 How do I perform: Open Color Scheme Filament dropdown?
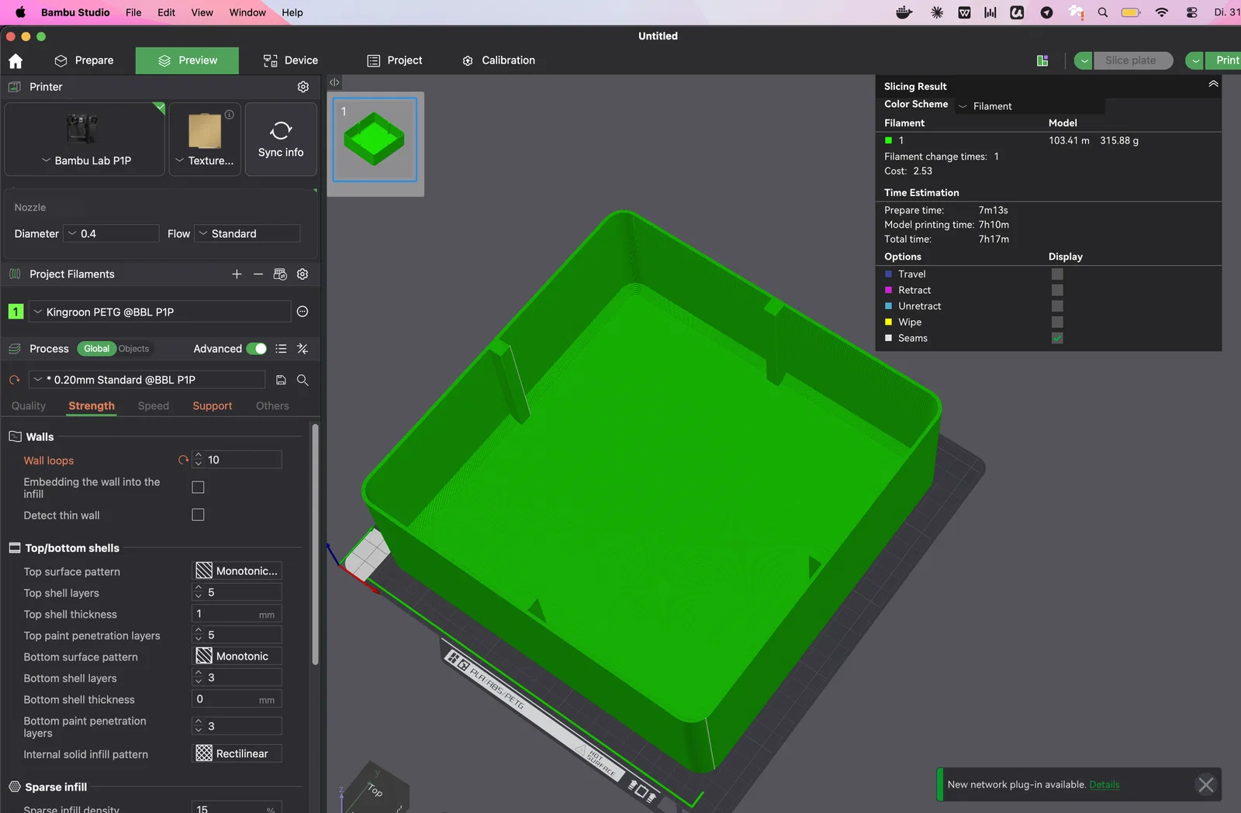tap(1029, 106)
